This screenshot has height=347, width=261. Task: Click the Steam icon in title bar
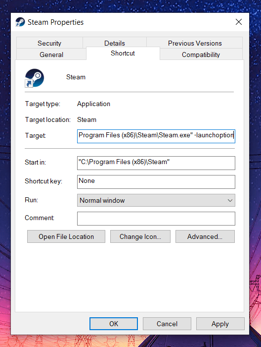point(20,22)
